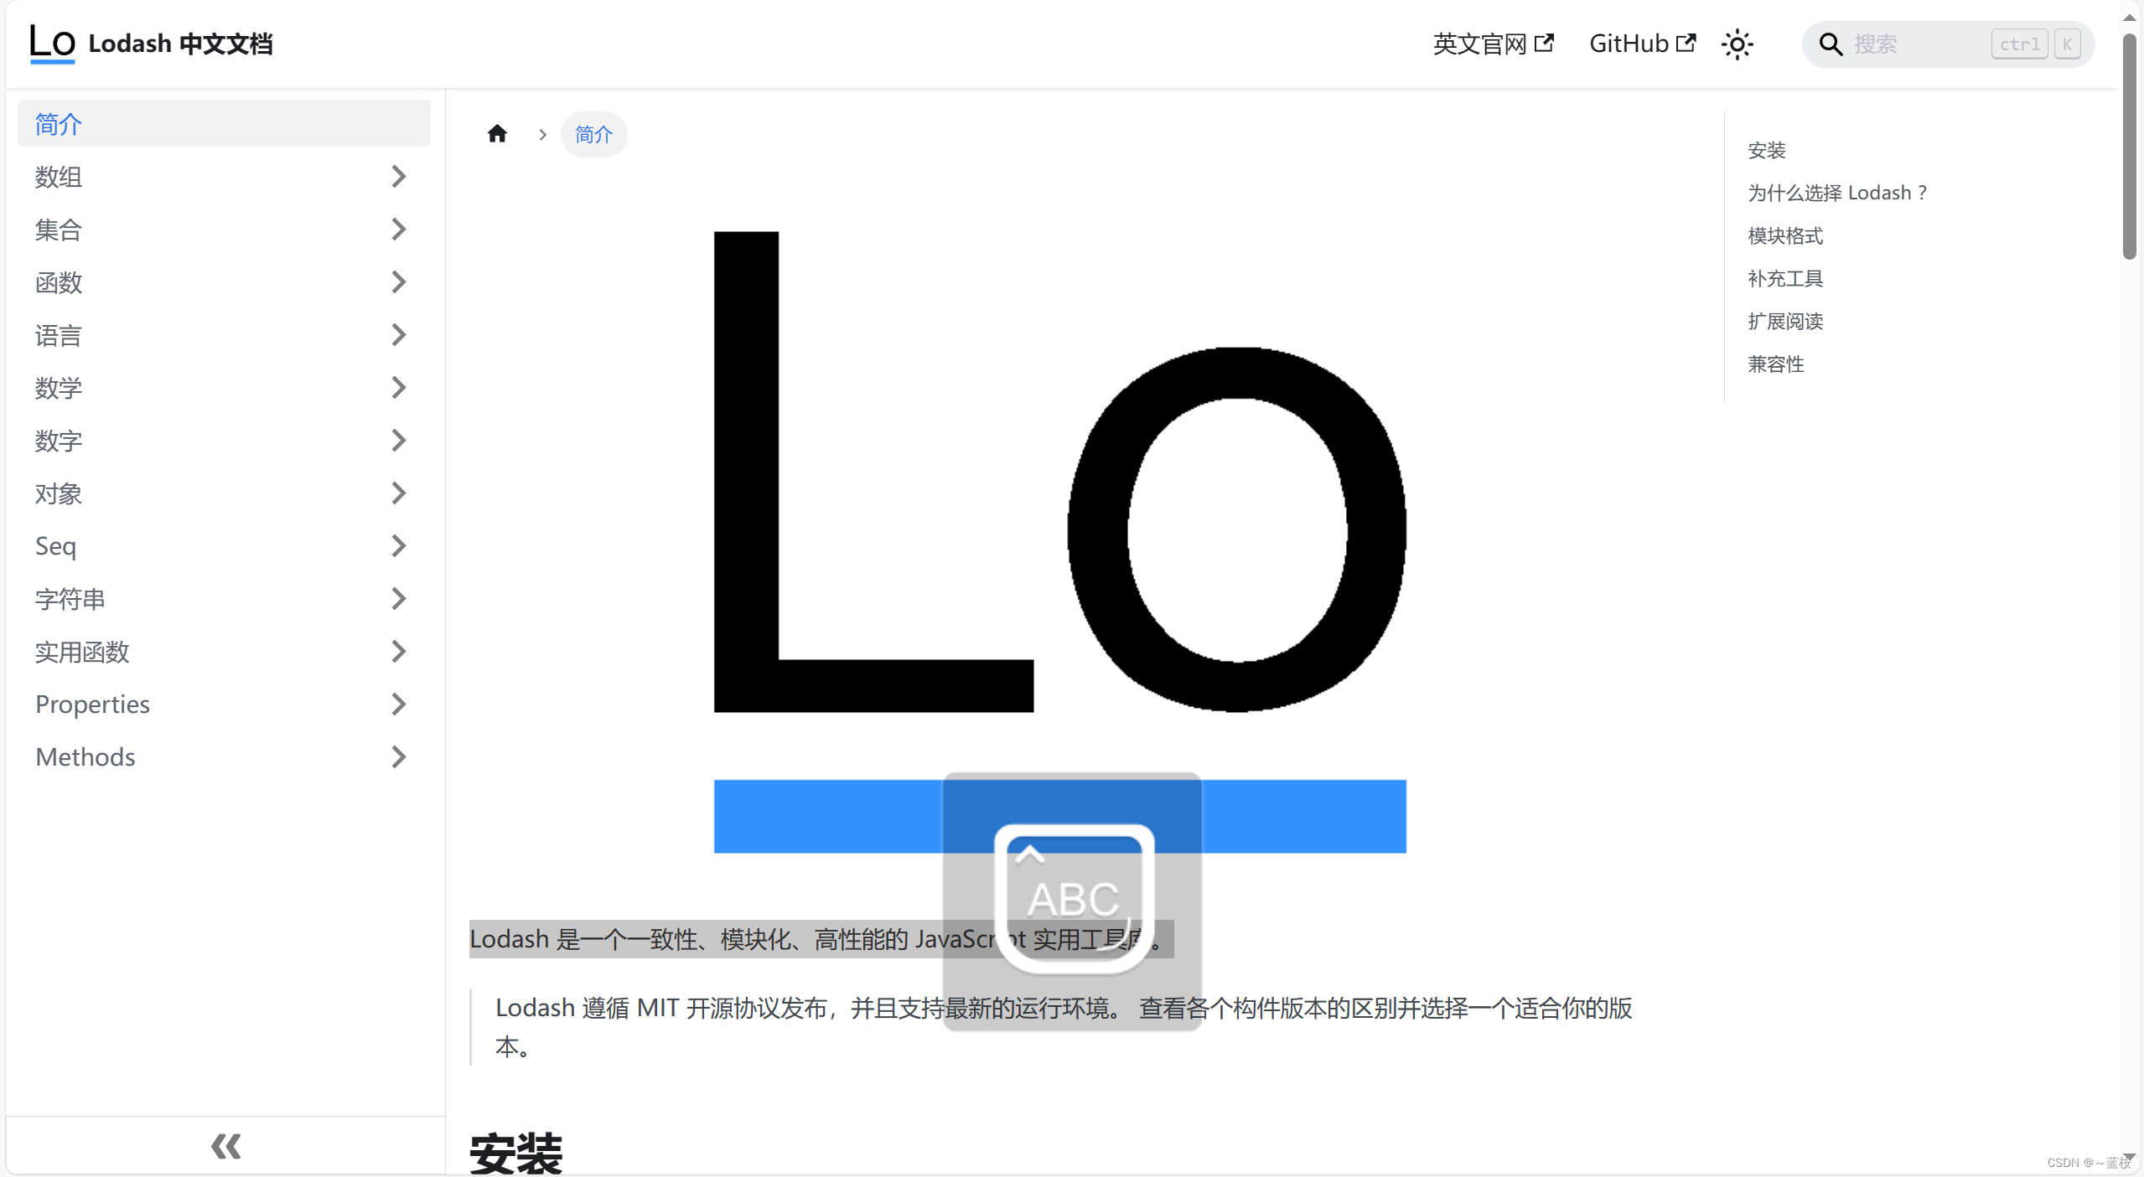Expand the 数字 chevron
This screenshot has width=2144, height=1177.
click(399, 441)
